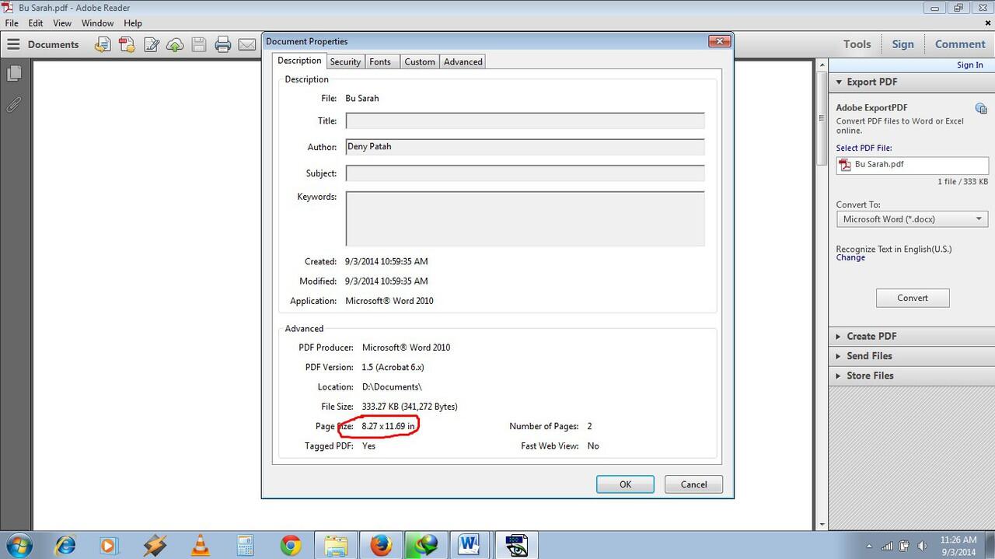The width and height of the screenshot is (995, 559).
Task: Click the Fill and Sign toolbar icon
Action: [151, 44]
